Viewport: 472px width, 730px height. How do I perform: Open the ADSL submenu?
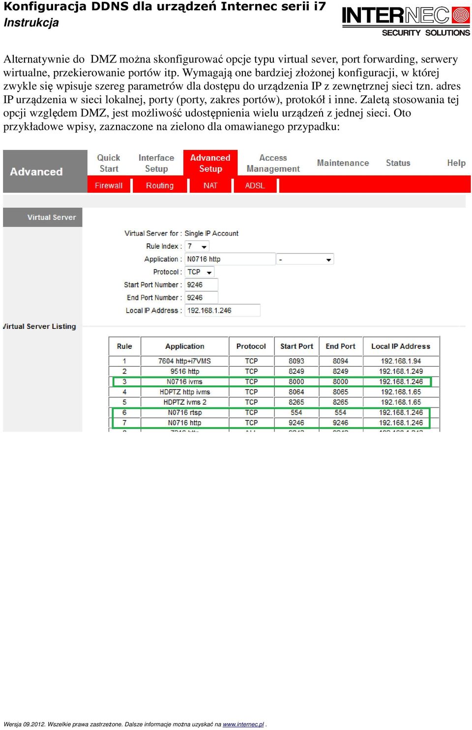click(255, 185)
